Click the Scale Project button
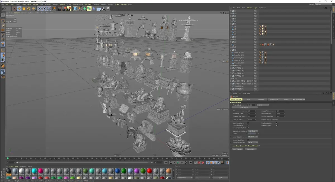335x182 pixels. coord(245,108)
